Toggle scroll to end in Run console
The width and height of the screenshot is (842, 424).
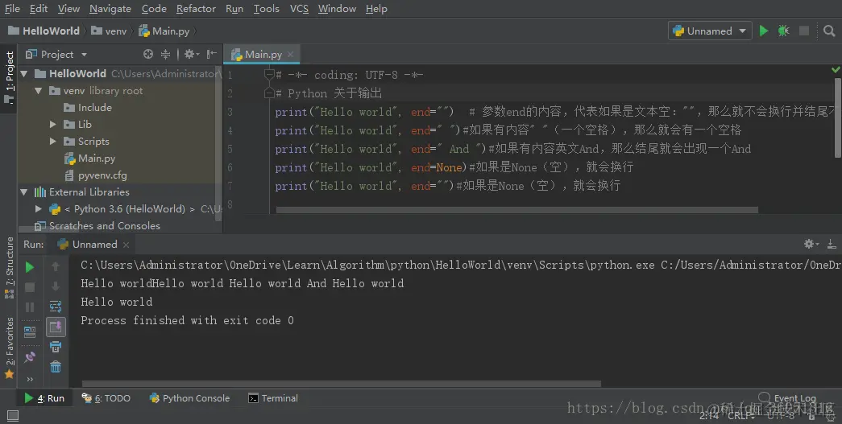coord(56,327)
